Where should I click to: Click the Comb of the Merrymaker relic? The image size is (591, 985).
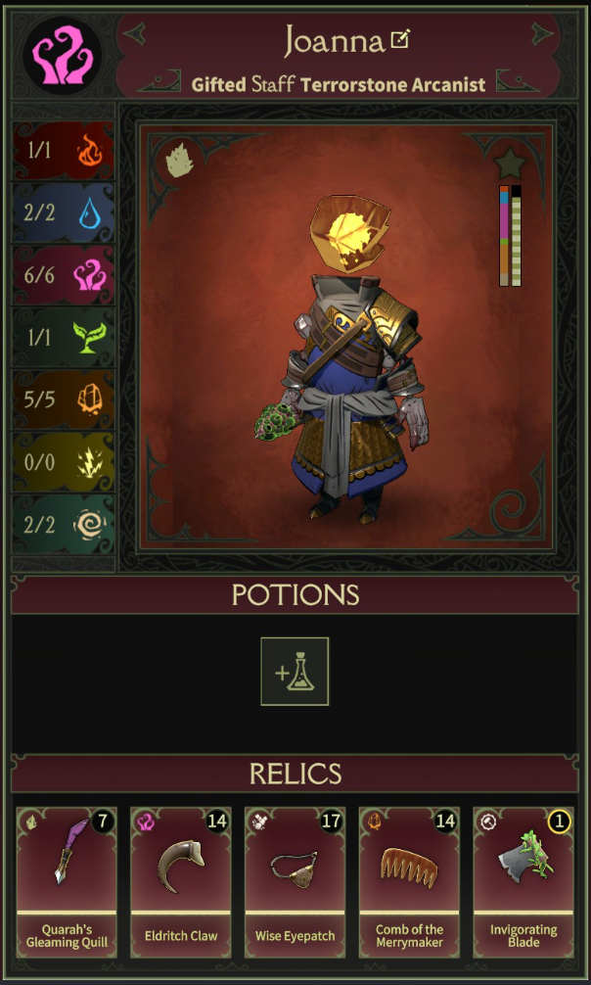pyautogui.click(x=409, y=882)
